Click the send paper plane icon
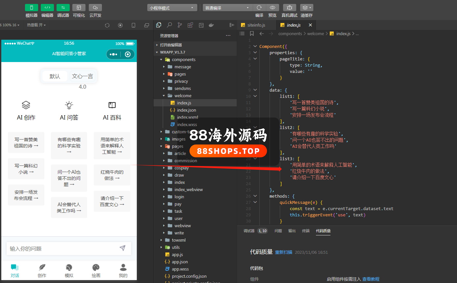The width and height of the screenshot is (457, 283). 122,248
